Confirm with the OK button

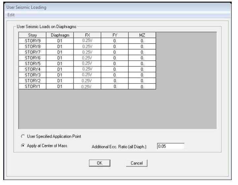[x=100, y=163]
